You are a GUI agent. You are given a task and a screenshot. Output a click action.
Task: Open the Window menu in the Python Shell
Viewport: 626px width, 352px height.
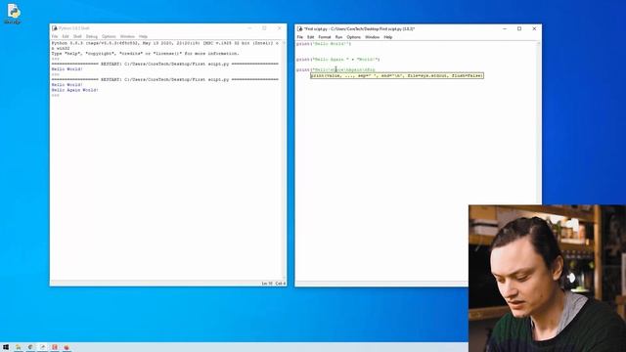tap(127, 37)
